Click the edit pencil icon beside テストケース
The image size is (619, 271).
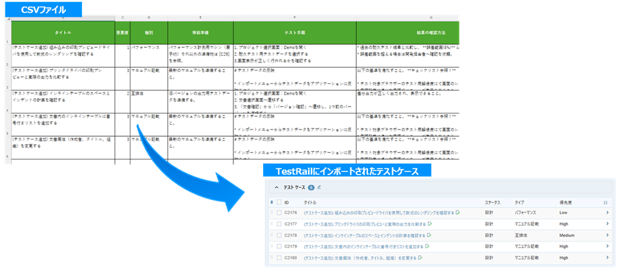pos(319,188)
